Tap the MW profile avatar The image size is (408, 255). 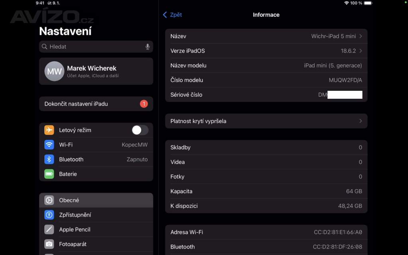(x=54, y=71)
